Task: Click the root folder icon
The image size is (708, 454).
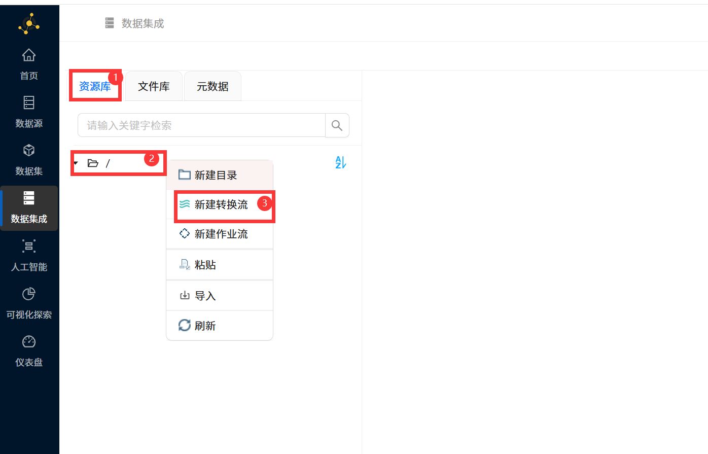Action: tap(93, 163)
